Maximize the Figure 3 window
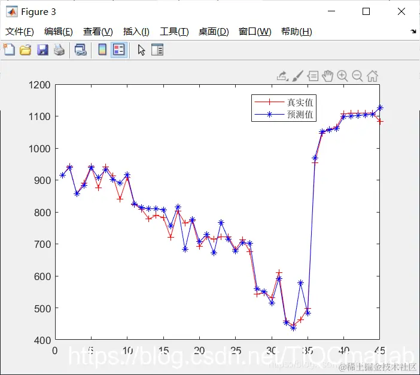Image resolution: width=420 pixels, height=375 pixels. coord(366,11)
